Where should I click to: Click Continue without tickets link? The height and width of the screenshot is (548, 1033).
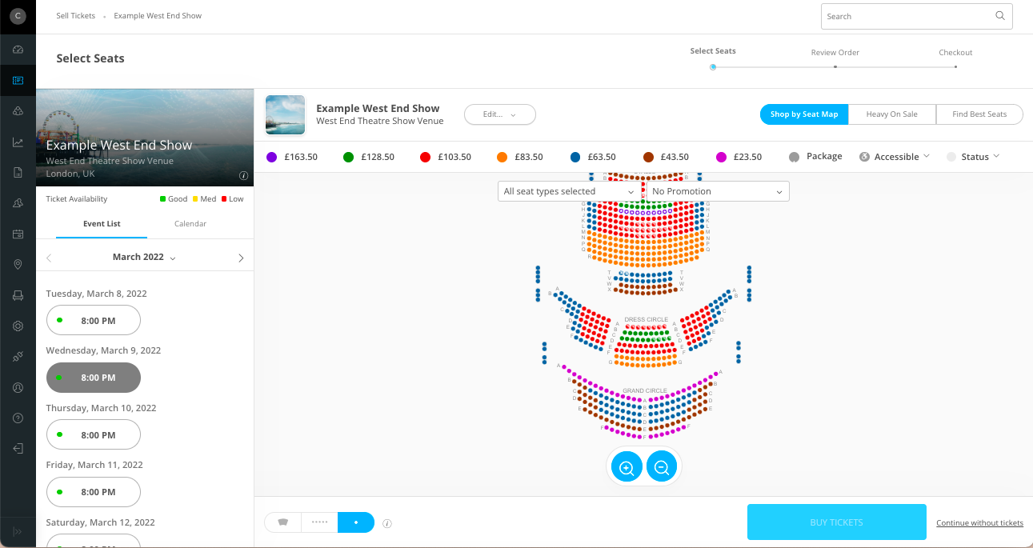pyautogui.click(x=979, y=523)
